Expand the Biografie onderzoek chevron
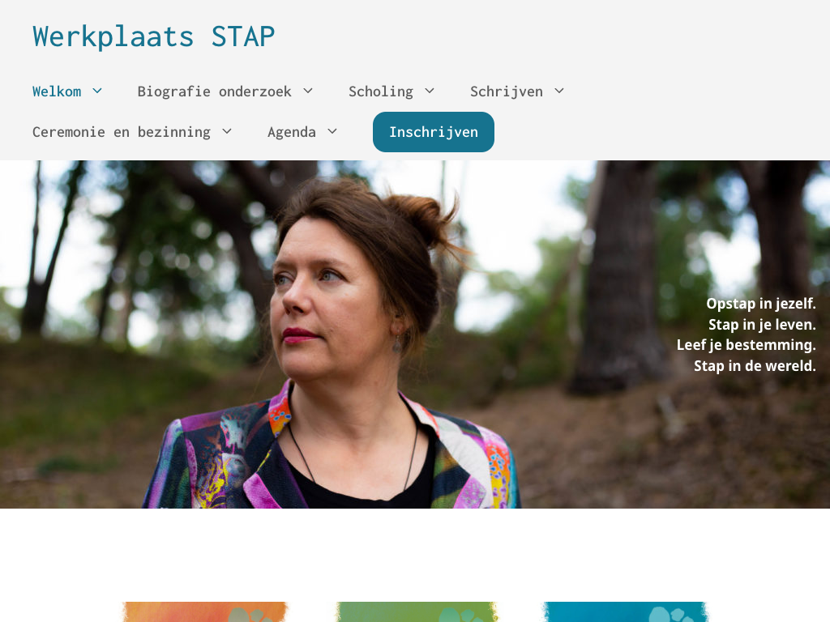 pos(308,91)
